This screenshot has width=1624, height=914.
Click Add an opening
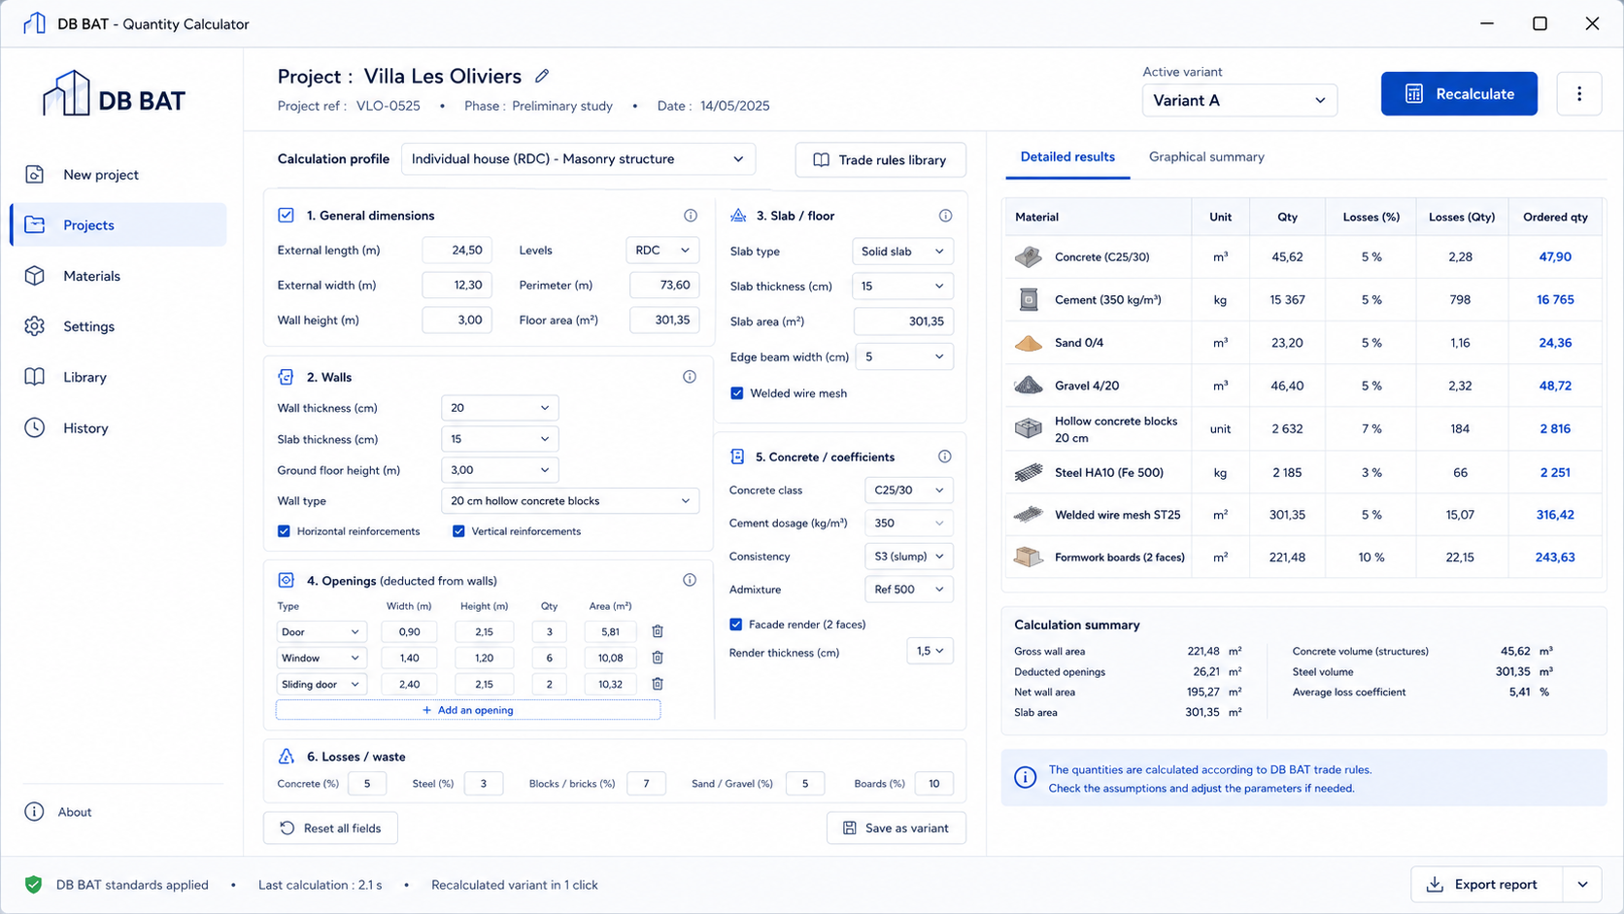(x=468, y=710)
